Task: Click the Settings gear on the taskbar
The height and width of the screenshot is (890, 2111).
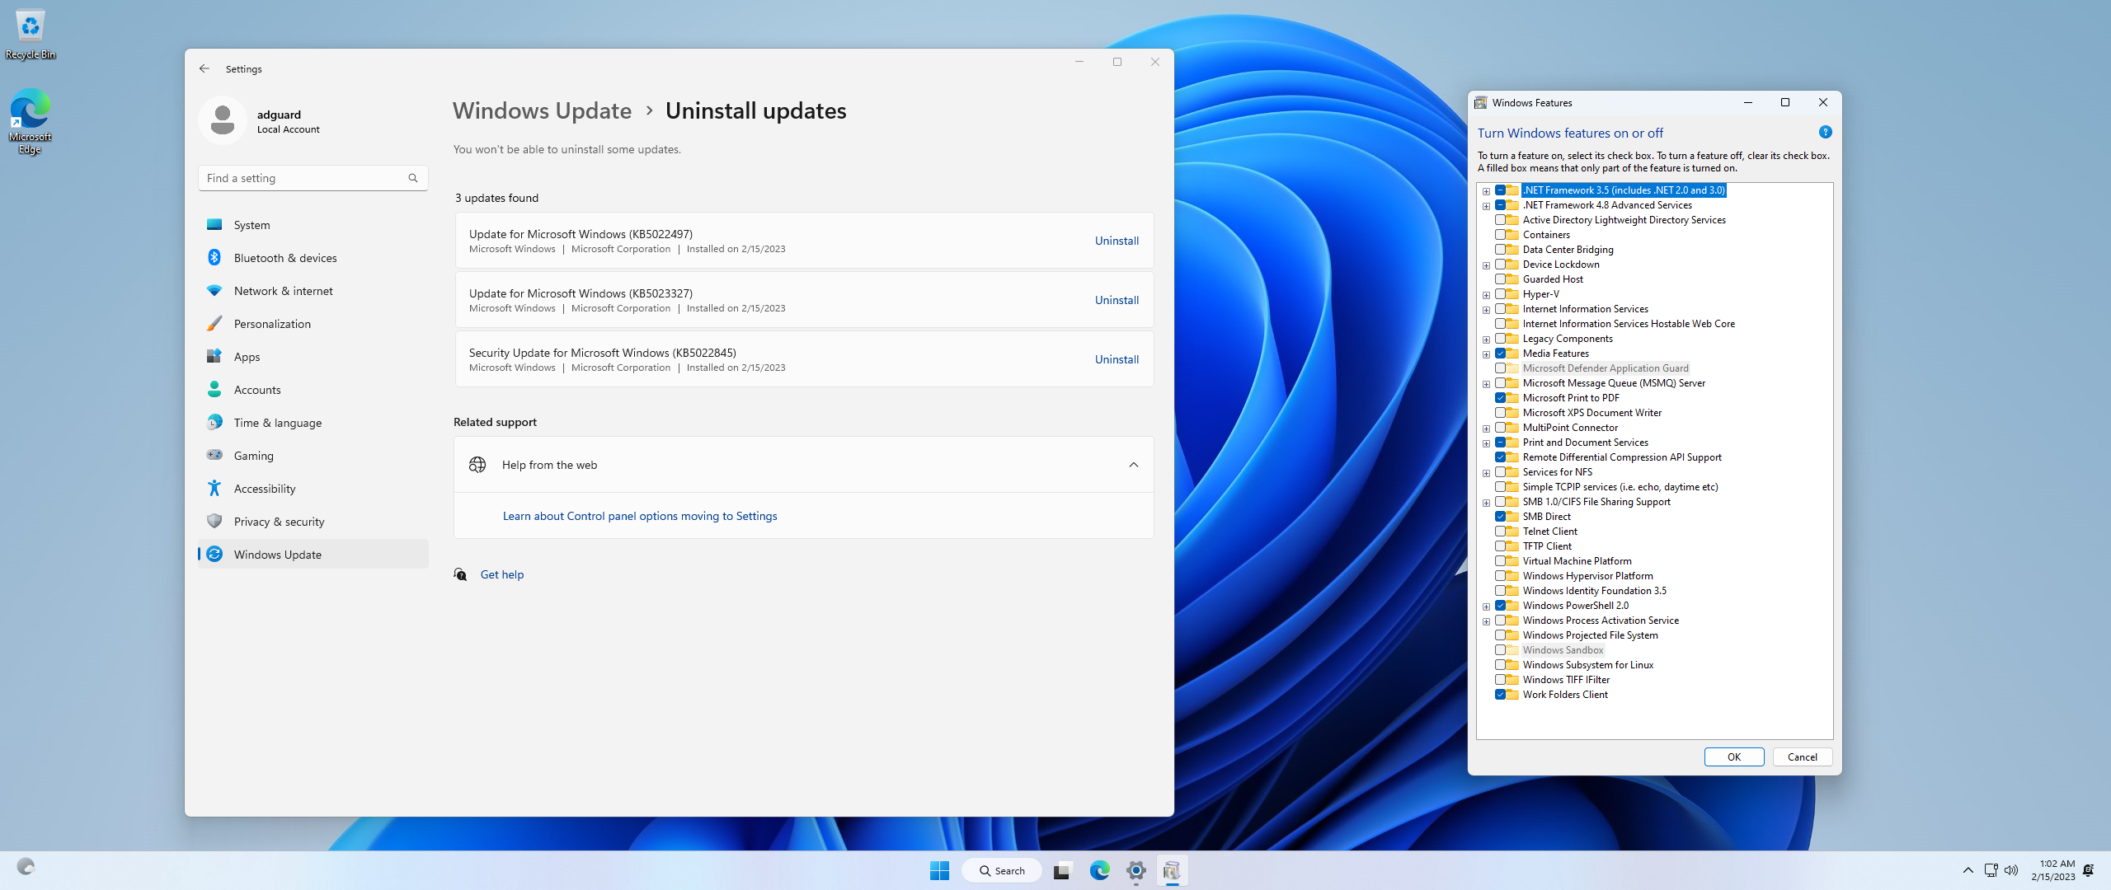Action: pyautogui.click(x=1136, y=870)
